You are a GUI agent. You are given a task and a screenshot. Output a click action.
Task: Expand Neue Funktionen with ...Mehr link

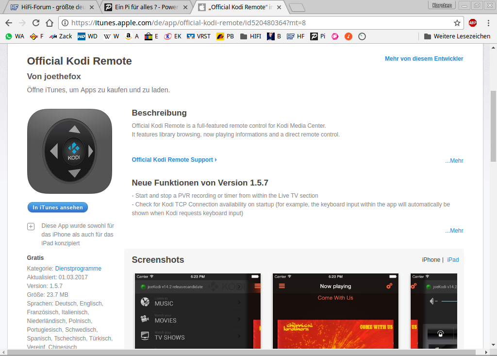click(x=454, y=231)
